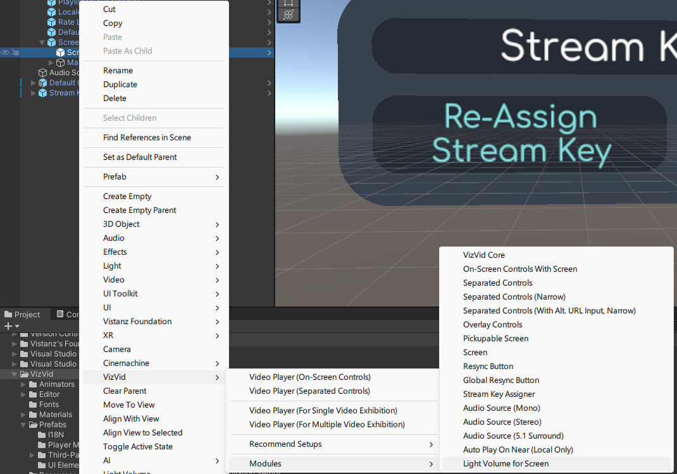Click the Audio Source object cube icon

(x=43, y=73)
